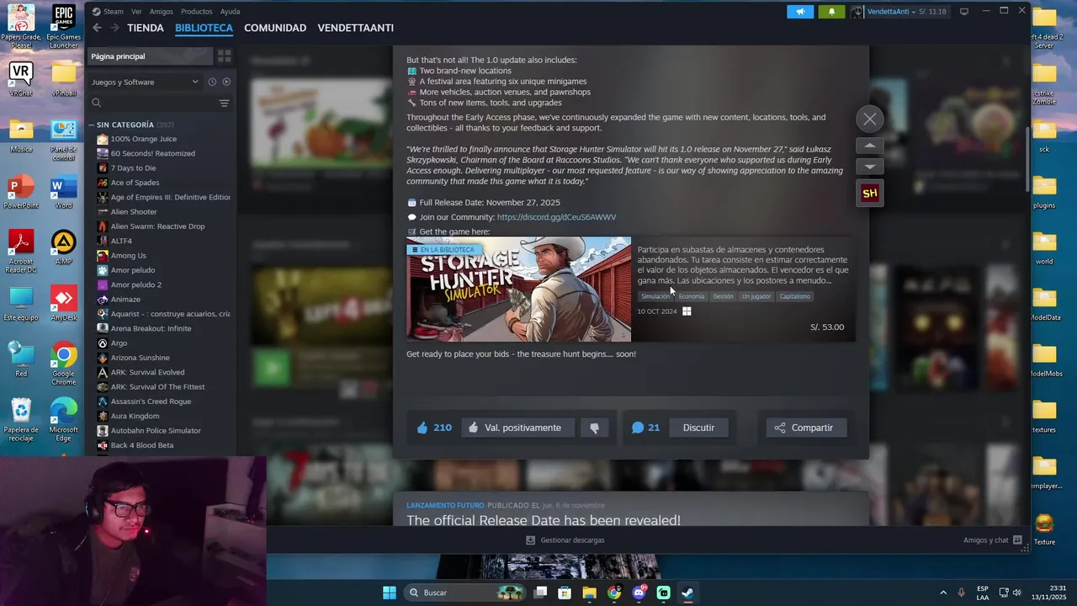Click the Steam icon in the taskbar
Screen dimensions: 1077x606
click(687, 593)
